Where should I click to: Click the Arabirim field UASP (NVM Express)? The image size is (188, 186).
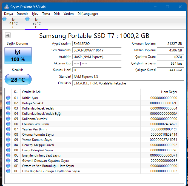pos(97,57)
